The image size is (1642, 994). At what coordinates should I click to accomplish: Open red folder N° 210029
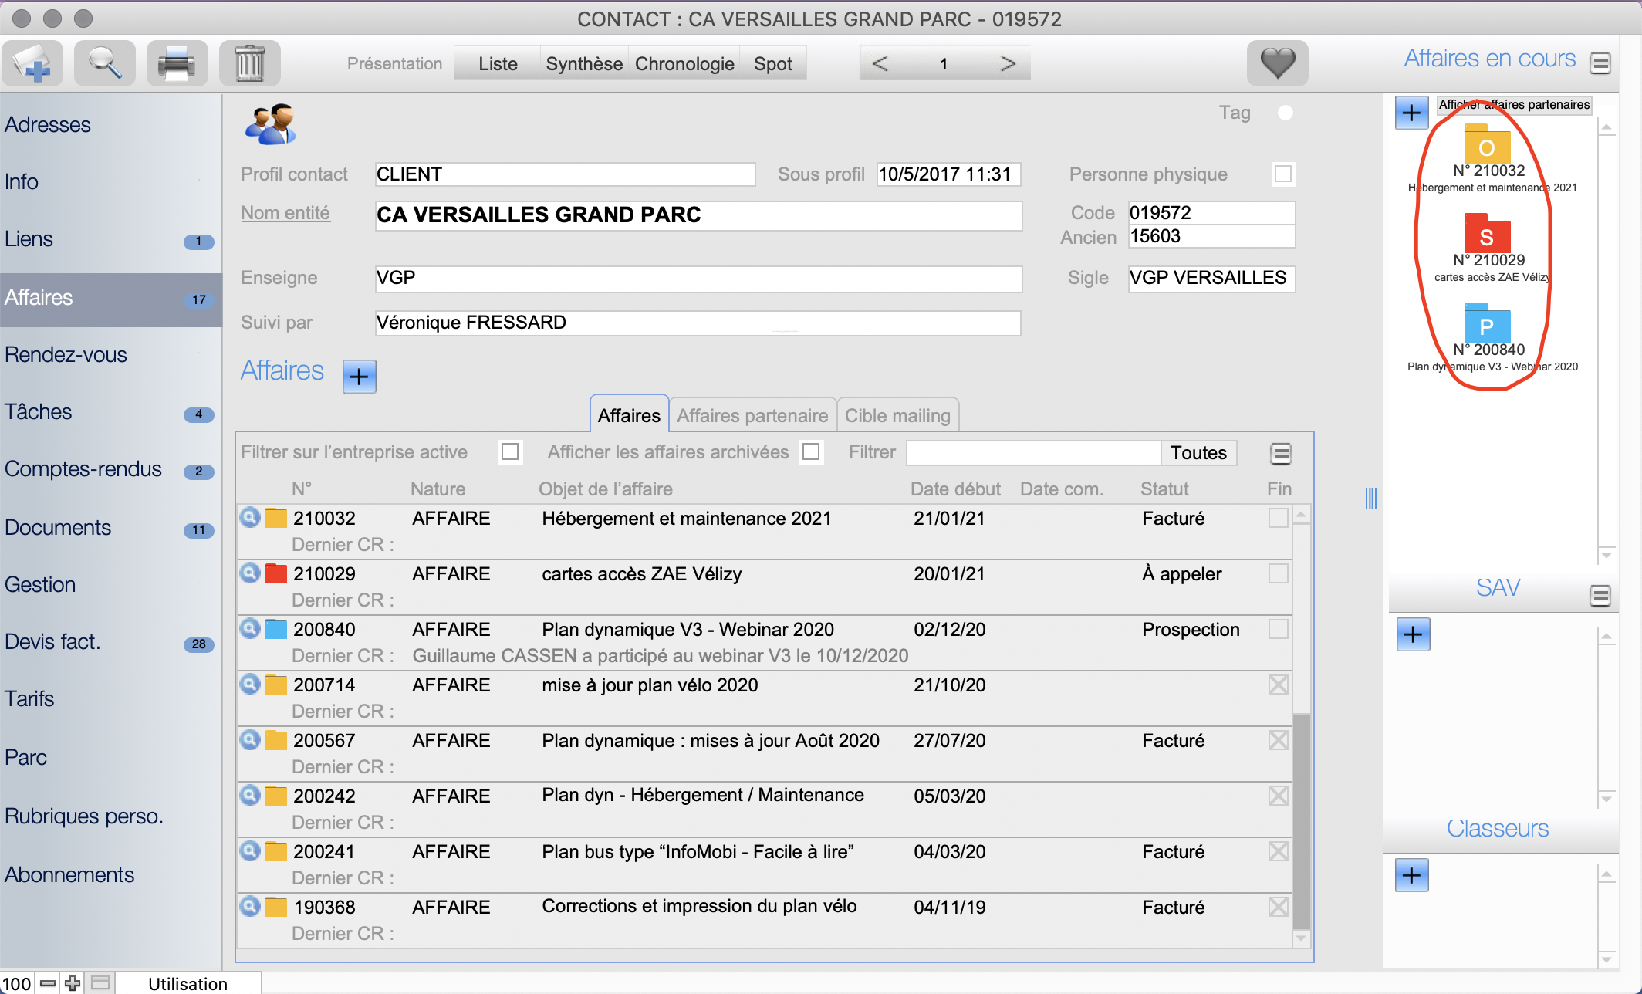1487,234
